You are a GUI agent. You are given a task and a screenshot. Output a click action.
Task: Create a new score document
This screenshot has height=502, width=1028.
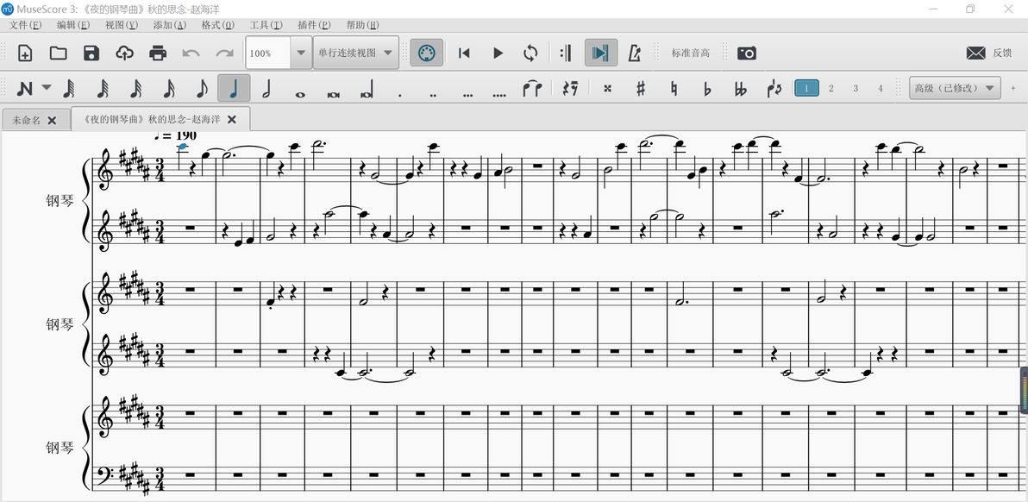pyautogui.click(x=25, y=53)
